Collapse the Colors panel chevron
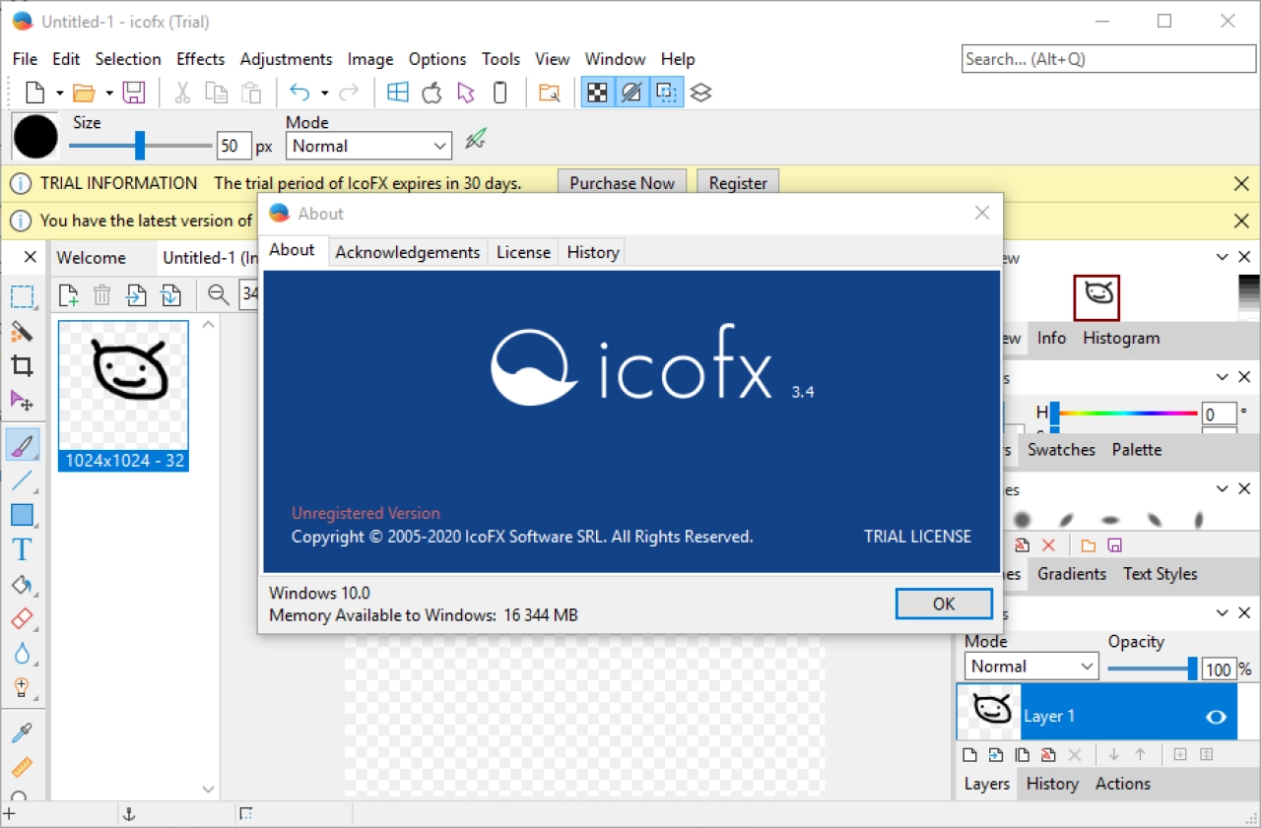 (x=1223, y=377)
